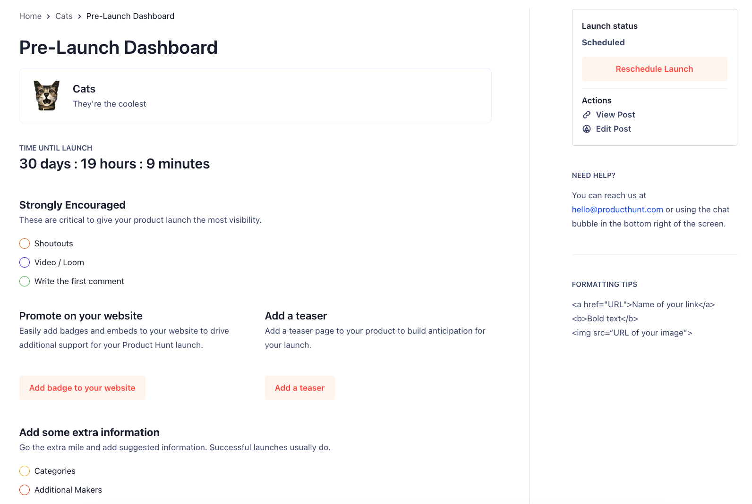This screenshot has width=752, height=504.
Task: Open Video / Loom checklist item
Action: tap(59, 262)
